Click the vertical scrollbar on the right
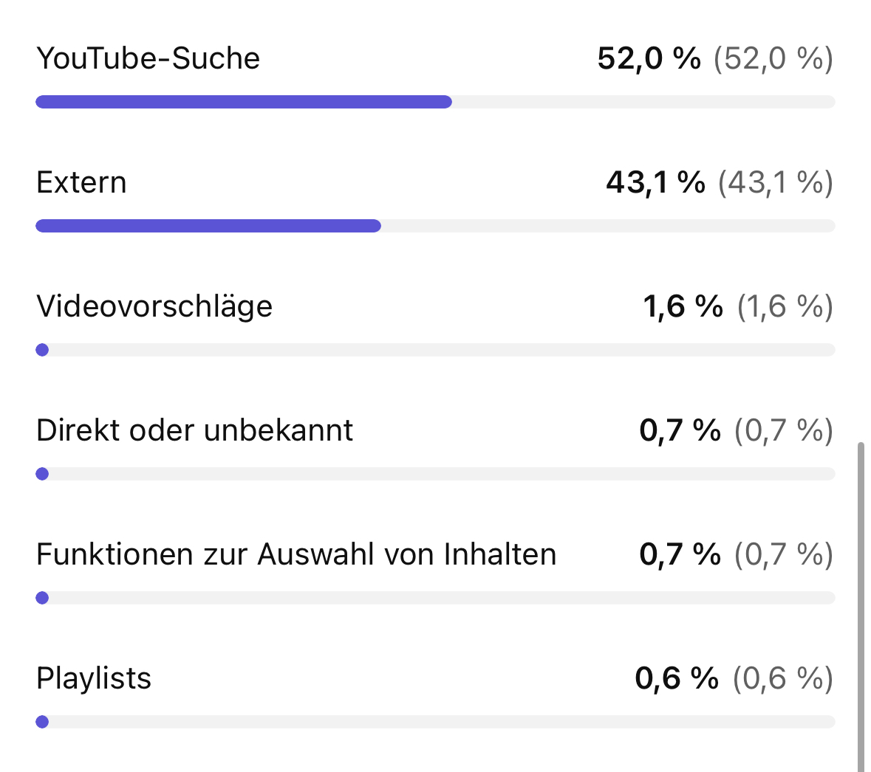 860,605
